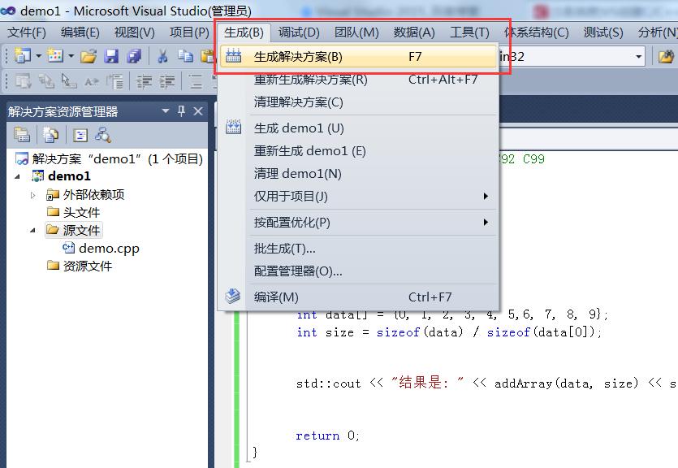This screenshot has height=468, width=678.
Task: Open the Add New Item dropdown arrow
Action: click(x=71, y=56)
